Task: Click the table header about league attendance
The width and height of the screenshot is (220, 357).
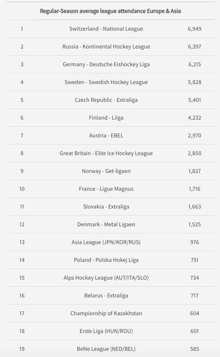Action: pos(110,11)
